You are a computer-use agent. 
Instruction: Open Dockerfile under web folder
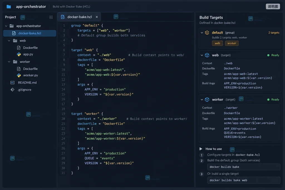tap(30, 48)
